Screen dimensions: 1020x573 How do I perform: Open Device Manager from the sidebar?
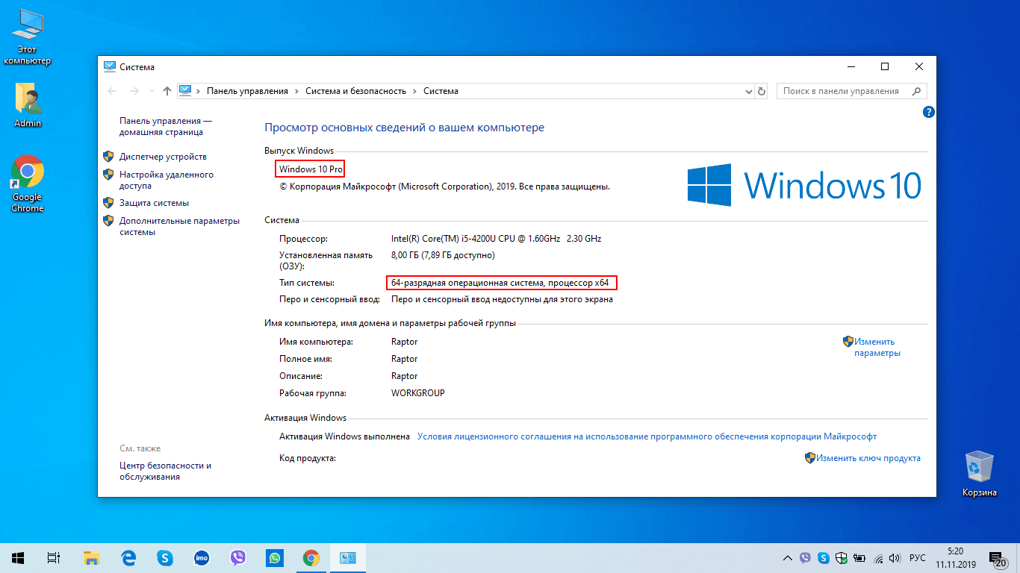163,157
